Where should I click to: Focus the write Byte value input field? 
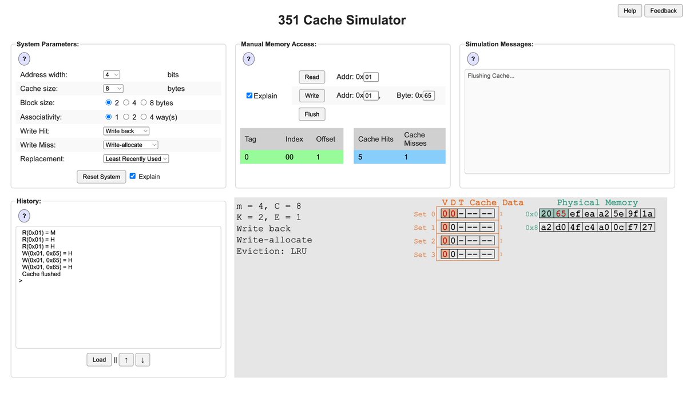429,95
